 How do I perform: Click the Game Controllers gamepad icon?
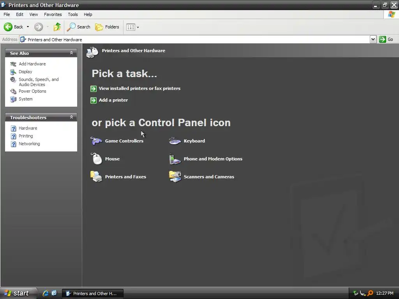tap(96, 141)
